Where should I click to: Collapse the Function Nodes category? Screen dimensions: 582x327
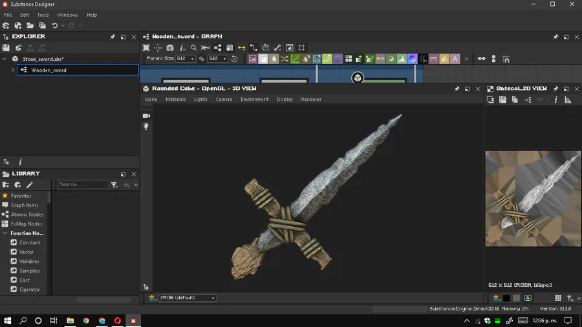[5, 233]
